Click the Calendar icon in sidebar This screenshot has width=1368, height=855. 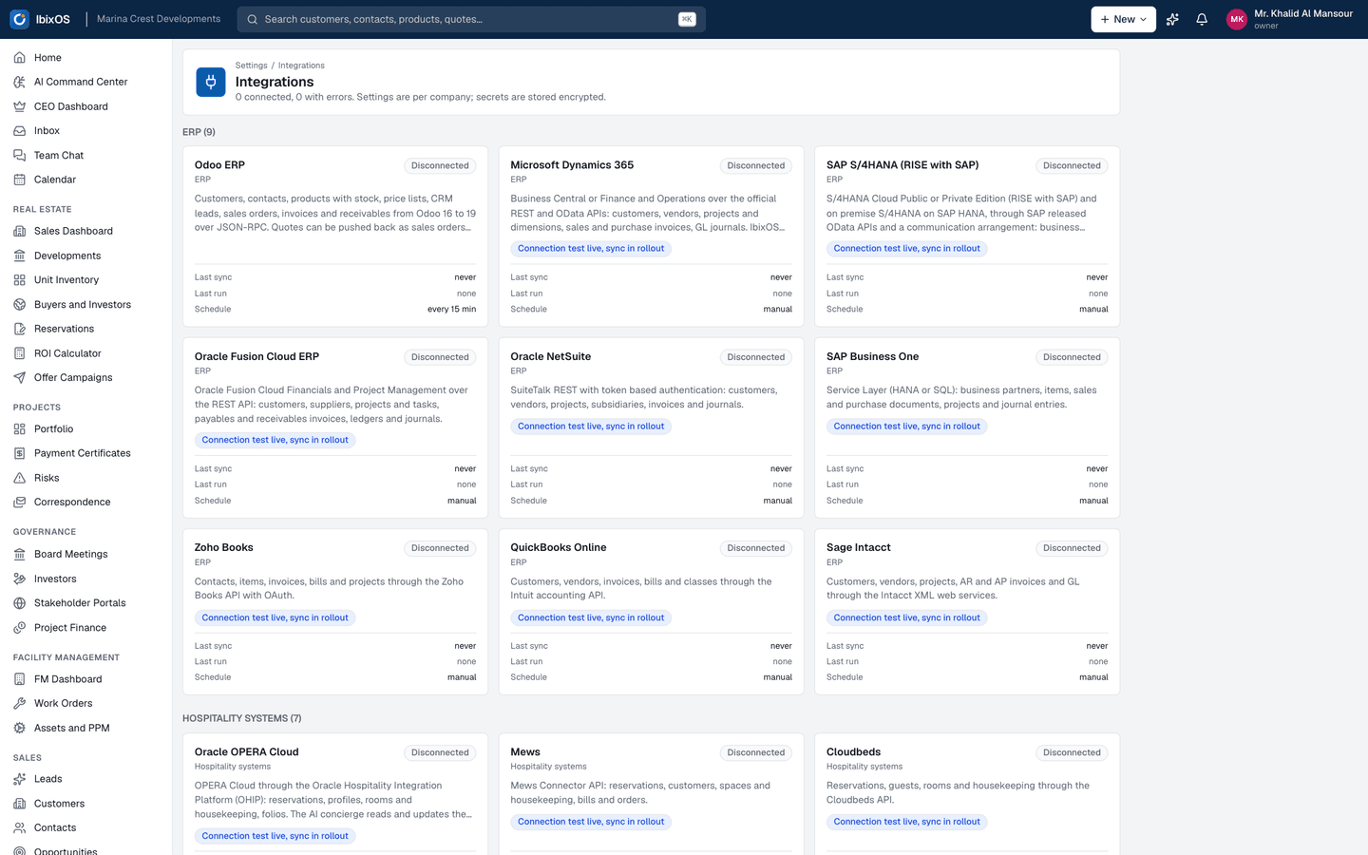pos(19,180)
